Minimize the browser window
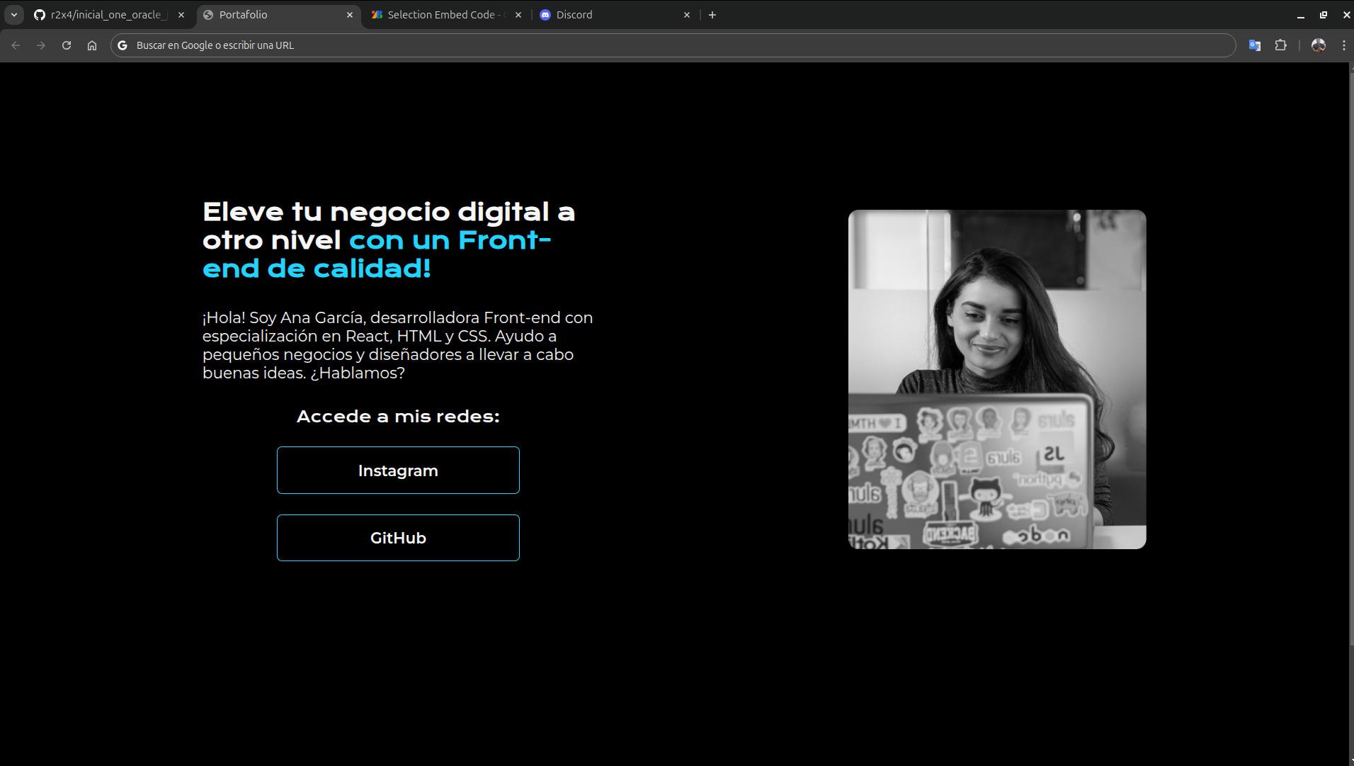This screenshot has height=766, width=1354. tap(1300, 15)
